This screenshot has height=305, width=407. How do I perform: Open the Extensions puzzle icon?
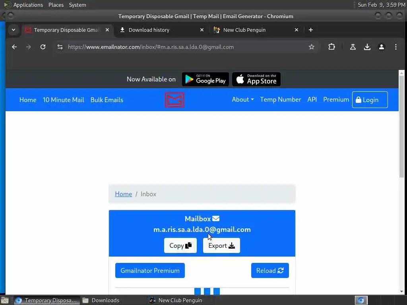(331, 47)
